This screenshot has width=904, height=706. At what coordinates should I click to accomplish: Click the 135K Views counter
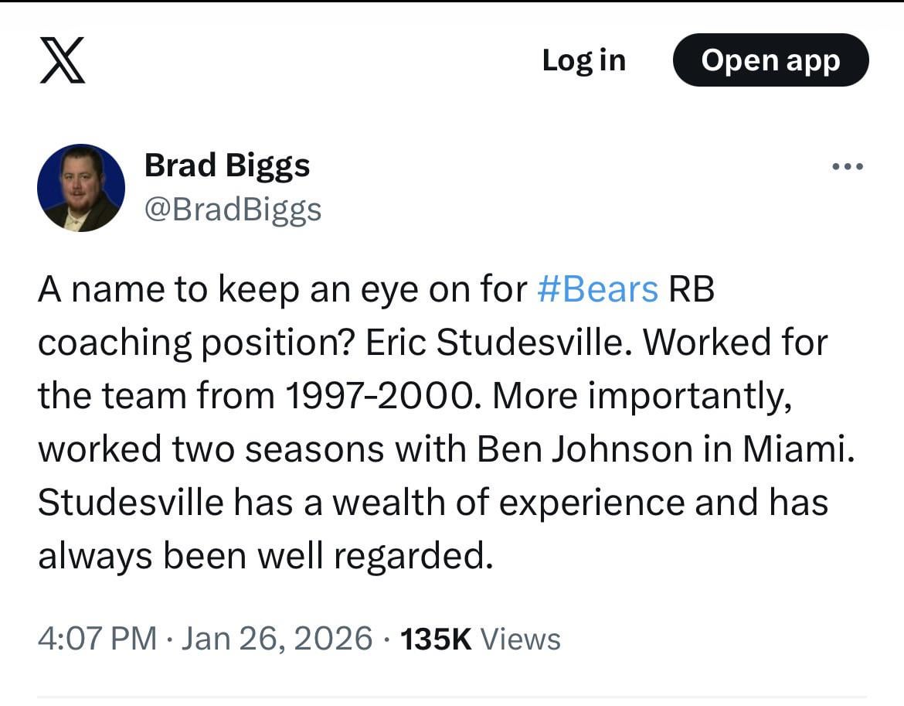click(435, 639)
